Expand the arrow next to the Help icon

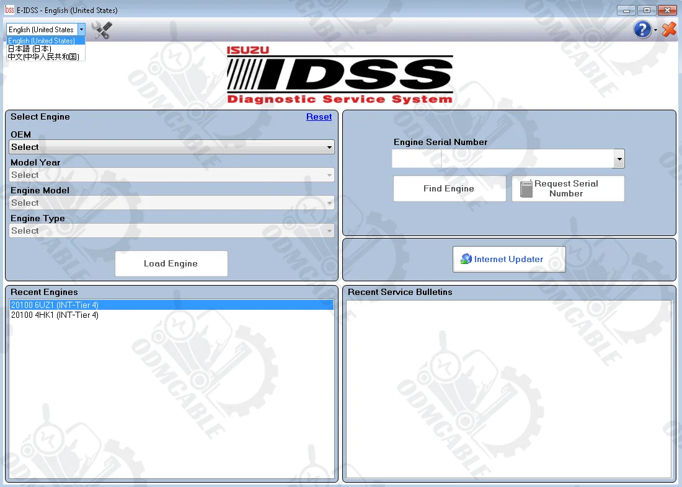(655, 29)
